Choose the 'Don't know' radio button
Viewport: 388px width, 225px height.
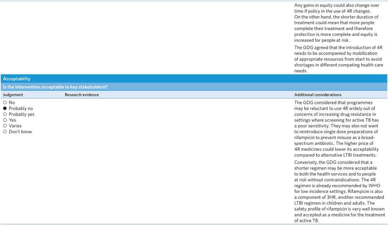tap(5, 132)
